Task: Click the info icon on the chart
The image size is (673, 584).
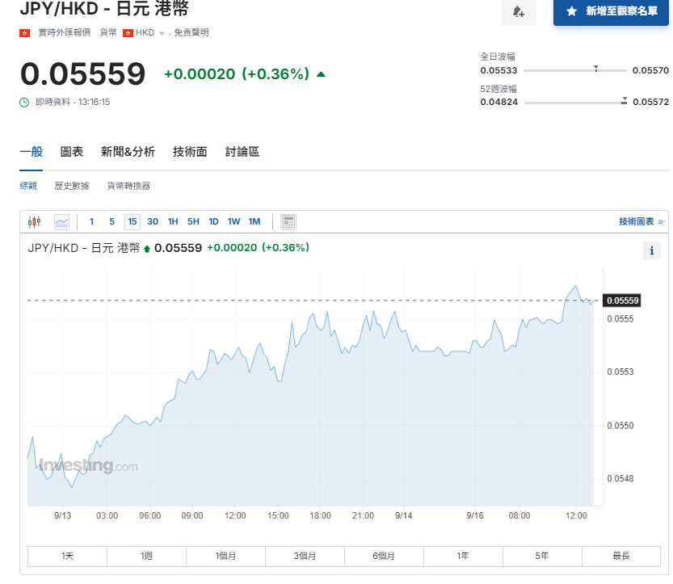Action: (x=652, y=250)
